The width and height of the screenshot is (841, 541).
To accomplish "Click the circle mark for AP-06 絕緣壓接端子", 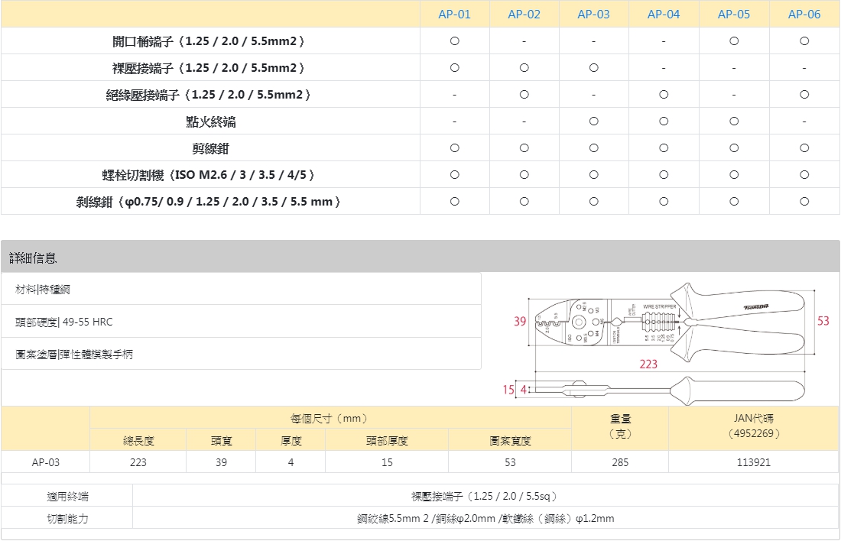I will coord(804,95).
